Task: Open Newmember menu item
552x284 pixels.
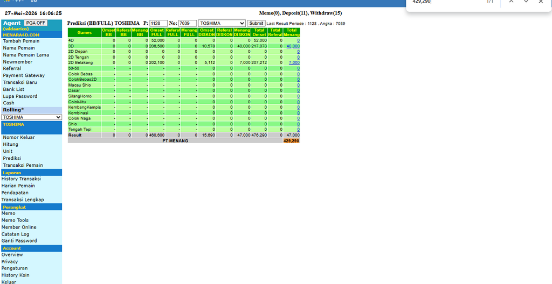Action: [x=18, y=62]
